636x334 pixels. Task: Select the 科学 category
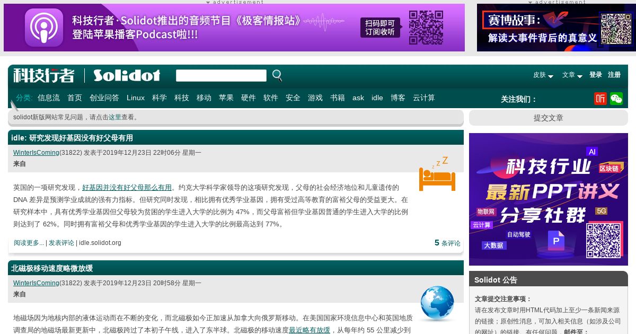pyautogui.click(x=160, y=98)
